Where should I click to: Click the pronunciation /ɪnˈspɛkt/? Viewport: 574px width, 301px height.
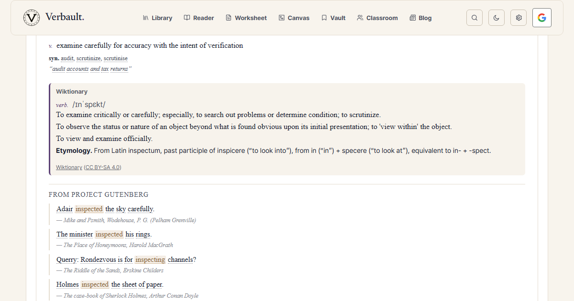(x=89, y=105)
